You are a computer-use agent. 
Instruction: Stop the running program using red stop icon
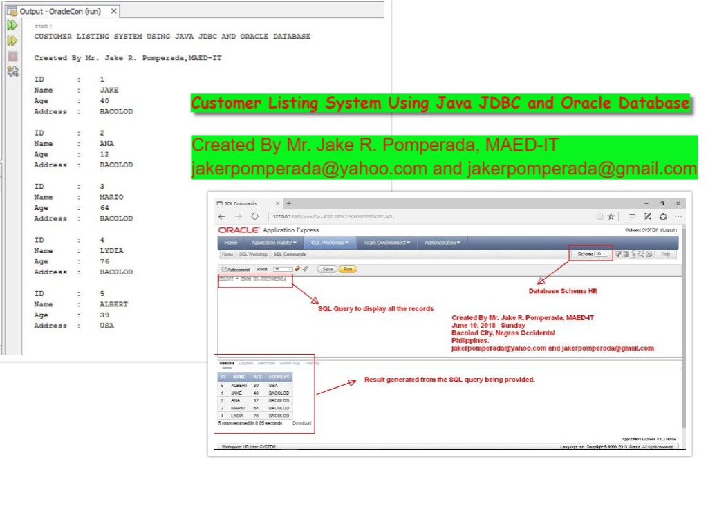pyautogui.click(x=12, y=55)
